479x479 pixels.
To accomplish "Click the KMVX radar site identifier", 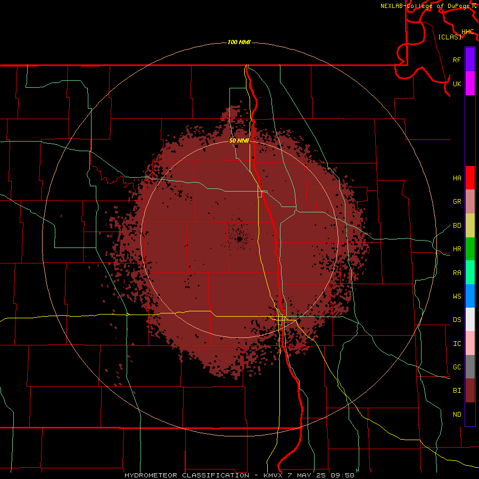I will [273, 475].
